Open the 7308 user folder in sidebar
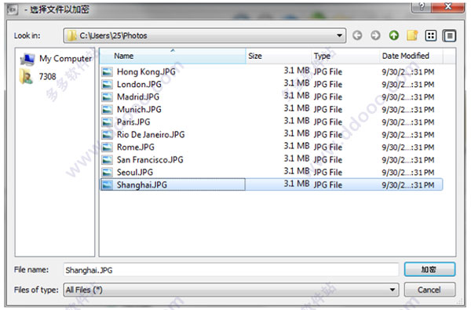The height and width of the screenshot is (310, 471). click(38, 76)
